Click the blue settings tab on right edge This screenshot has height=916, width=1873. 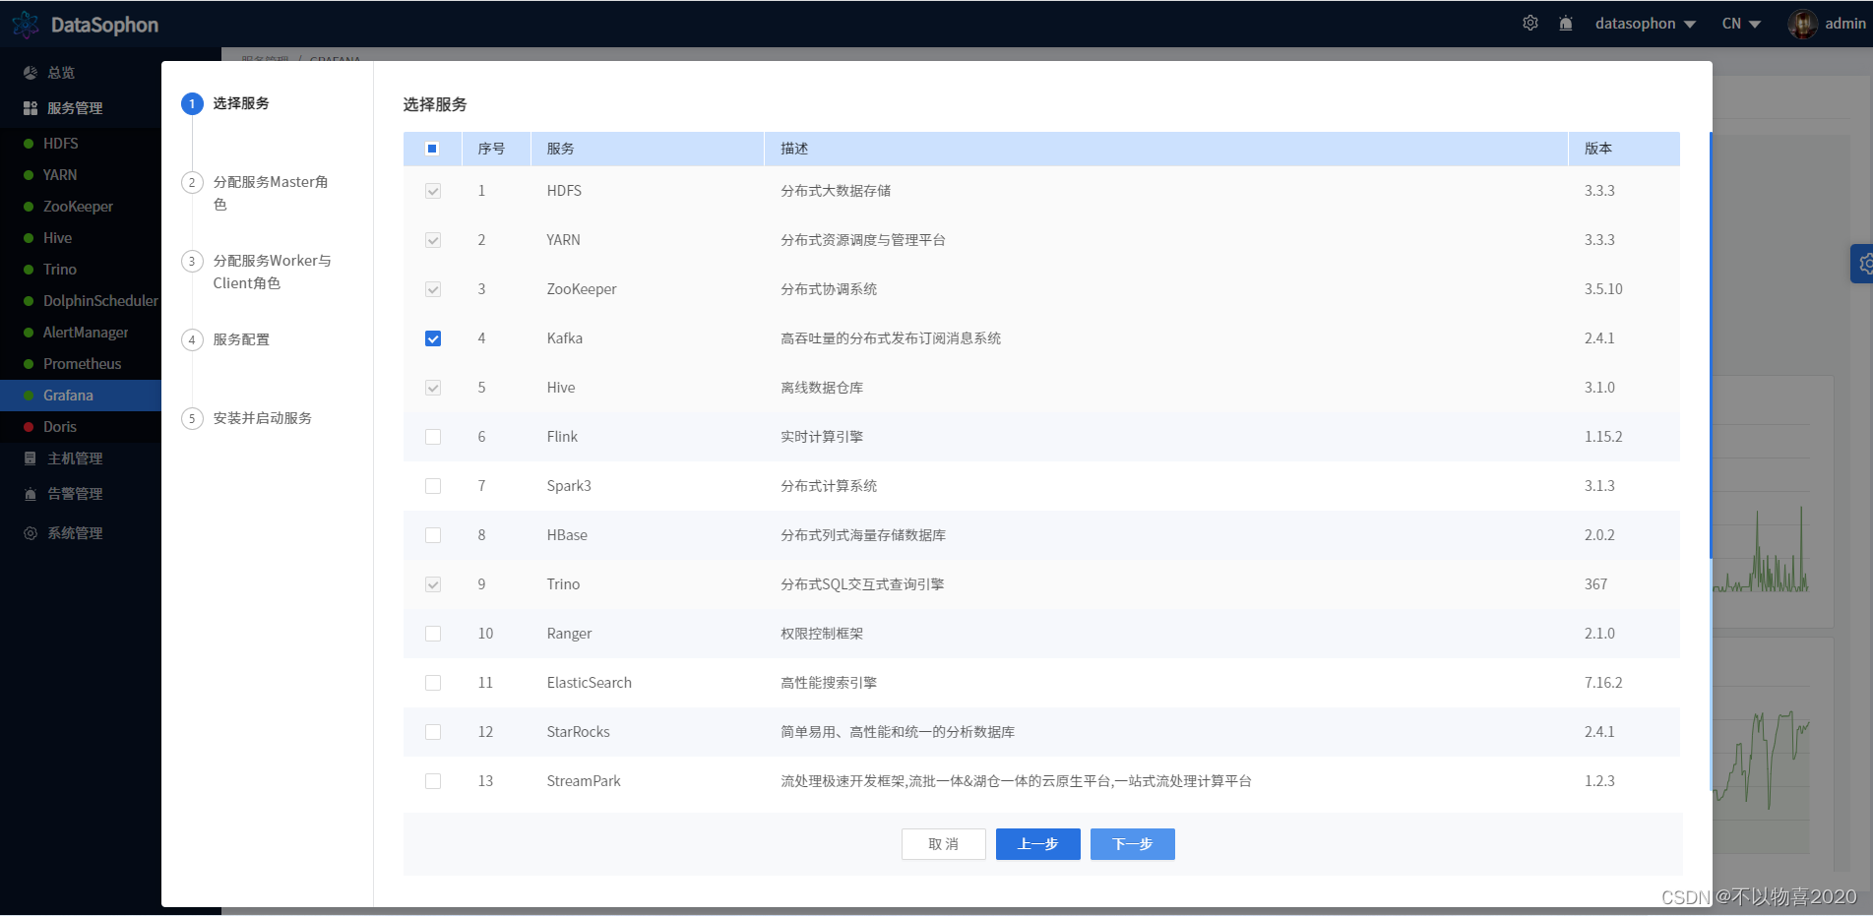pos(1861,264)
